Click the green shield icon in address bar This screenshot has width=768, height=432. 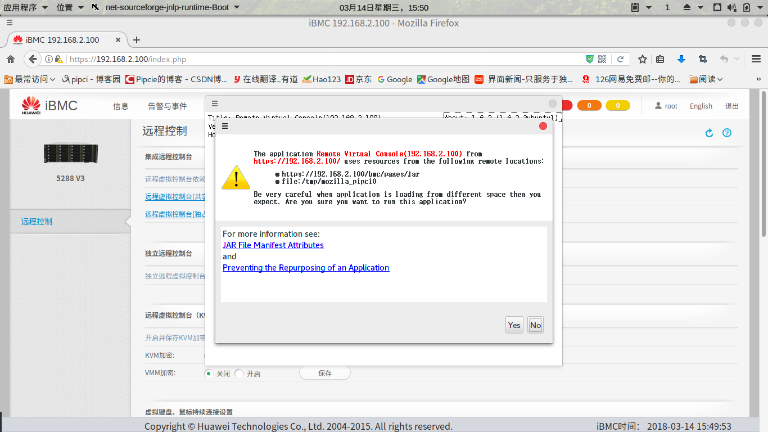(x=589, y=59)
